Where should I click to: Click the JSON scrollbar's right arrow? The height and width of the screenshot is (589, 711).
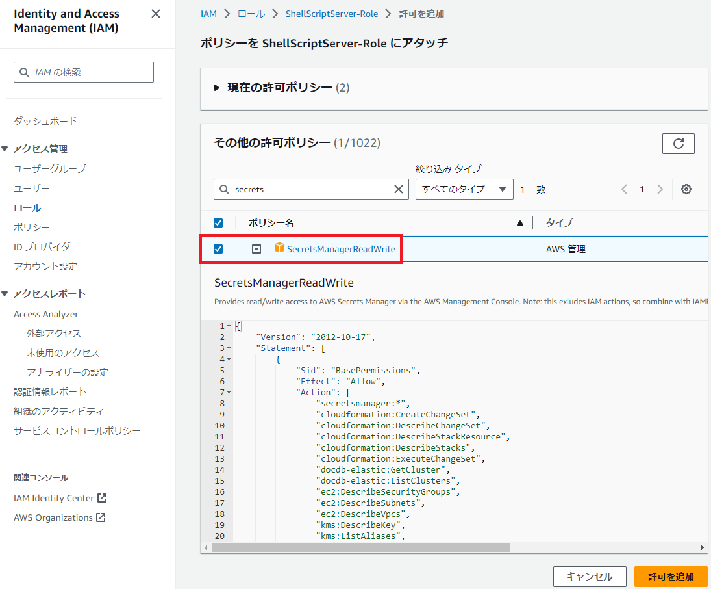click(703, 547)
